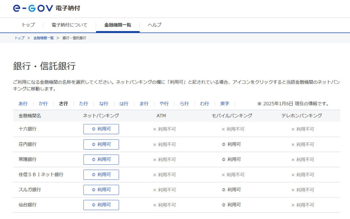Open the 電子納付について tab
The width and height of the screenshot is (350, 219).
click(x=69, y=25)
